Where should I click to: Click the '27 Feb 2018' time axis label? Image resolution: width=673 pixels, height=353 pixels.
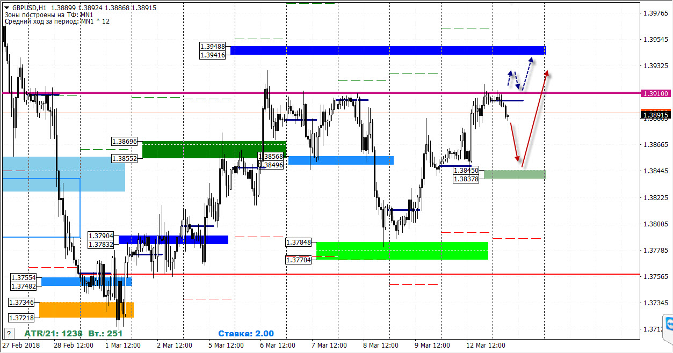pos(21,345)
